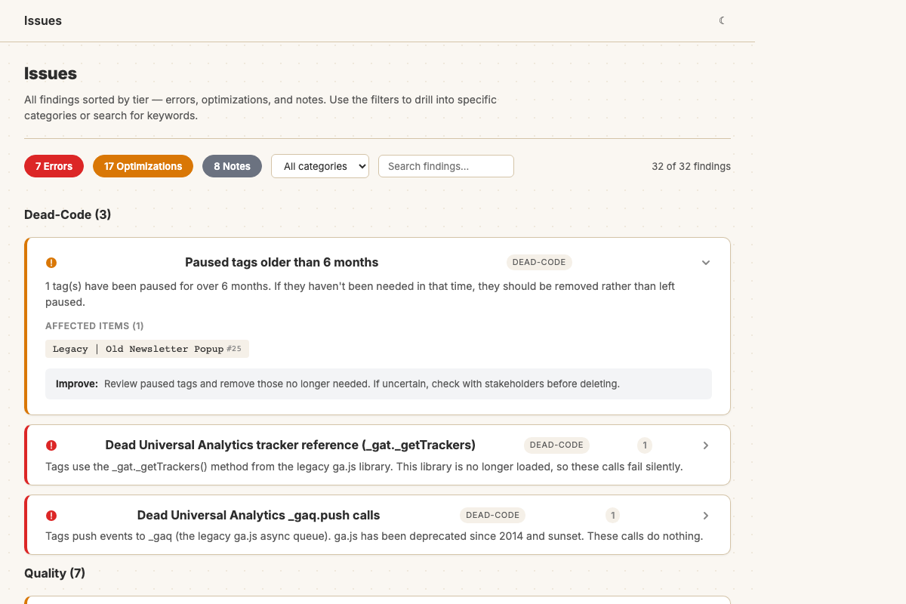Toggle the 7 Errors filter
This screenshot has width=906, height=604.
(54, 166)
